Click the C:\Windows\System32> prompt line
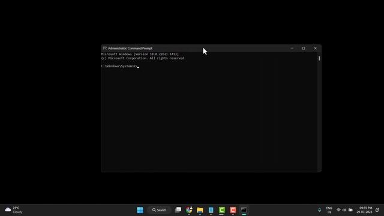This screenshot has width=384, height=216. (120, 66)
